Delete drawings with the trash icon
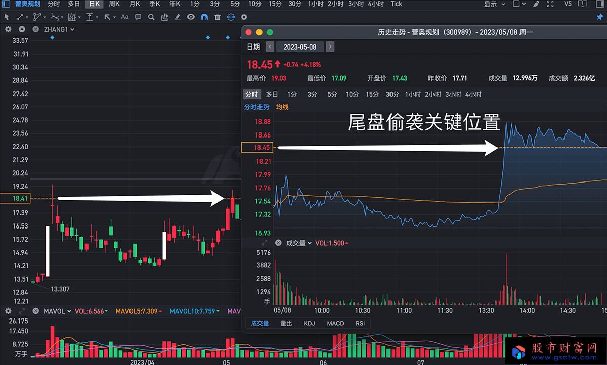The image size is (607, 365). pos(218,17)
